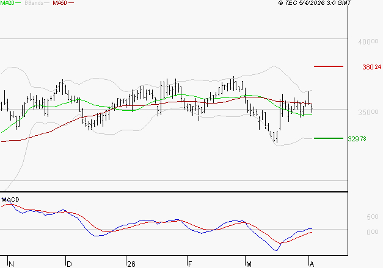Click the D month marker on time axis
383x268 pixels.
tap(69, 264)
